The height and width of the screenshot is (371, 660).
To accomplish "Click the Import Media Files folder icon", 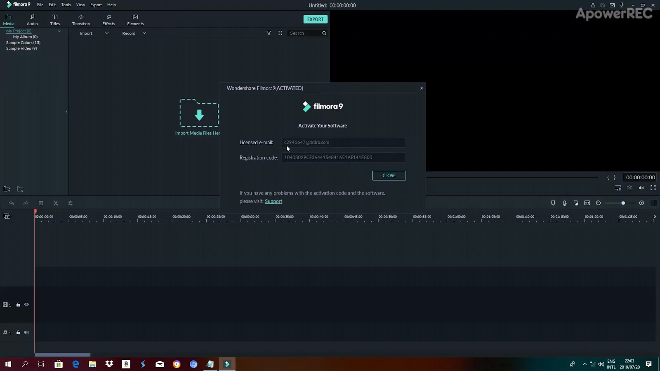I will tap(199, 113).
